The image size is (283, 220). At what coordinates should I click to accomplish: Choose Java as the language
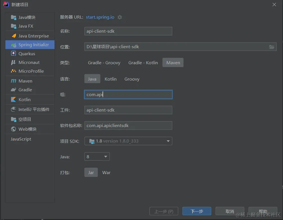click(92, 79)
